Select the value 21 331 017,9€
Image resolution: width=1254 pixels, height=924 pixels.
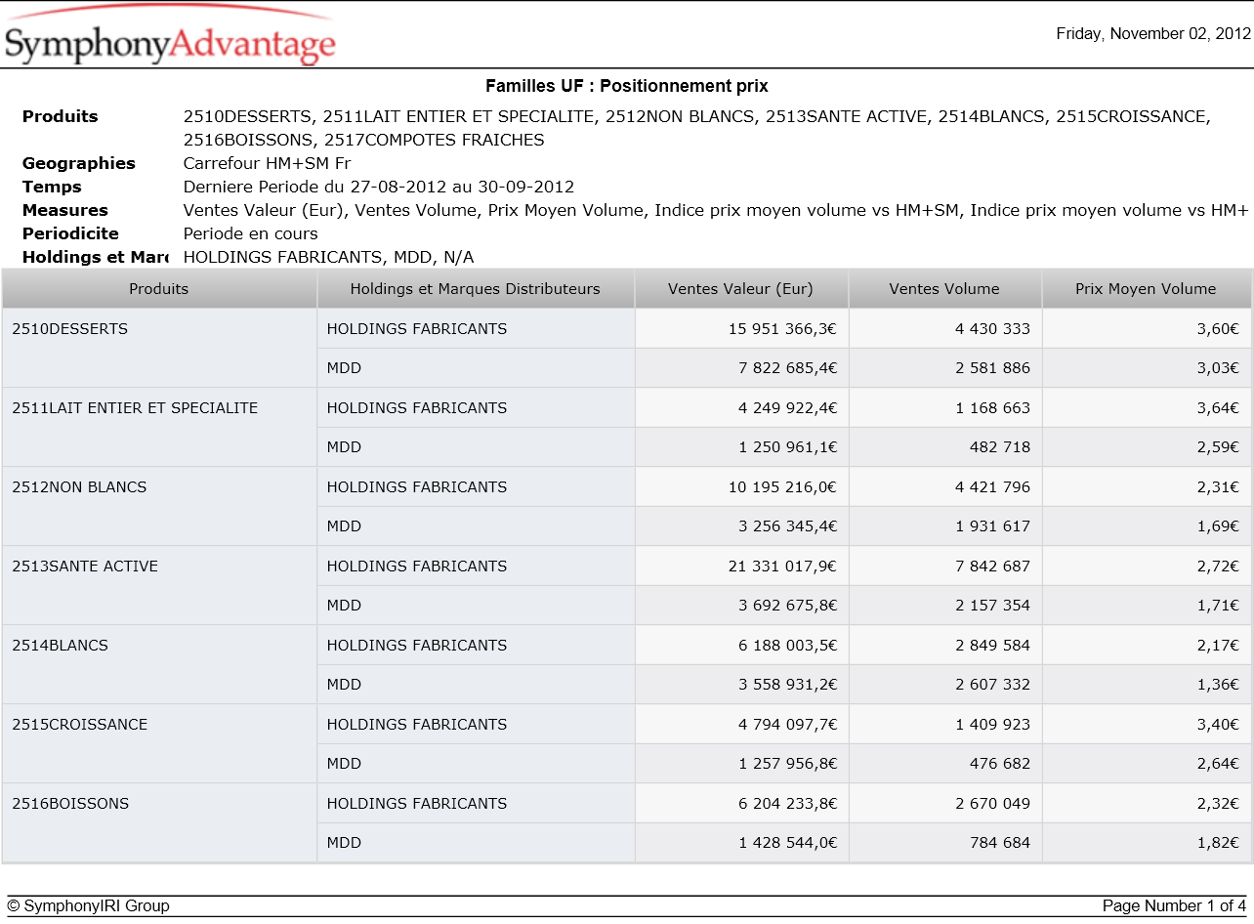782,567
